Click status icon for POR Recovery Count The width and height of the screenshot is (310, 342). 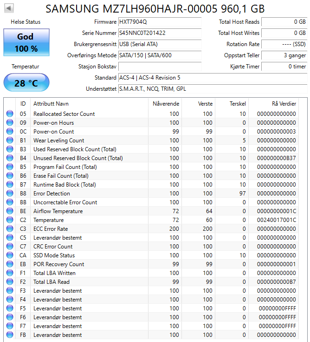10,264
